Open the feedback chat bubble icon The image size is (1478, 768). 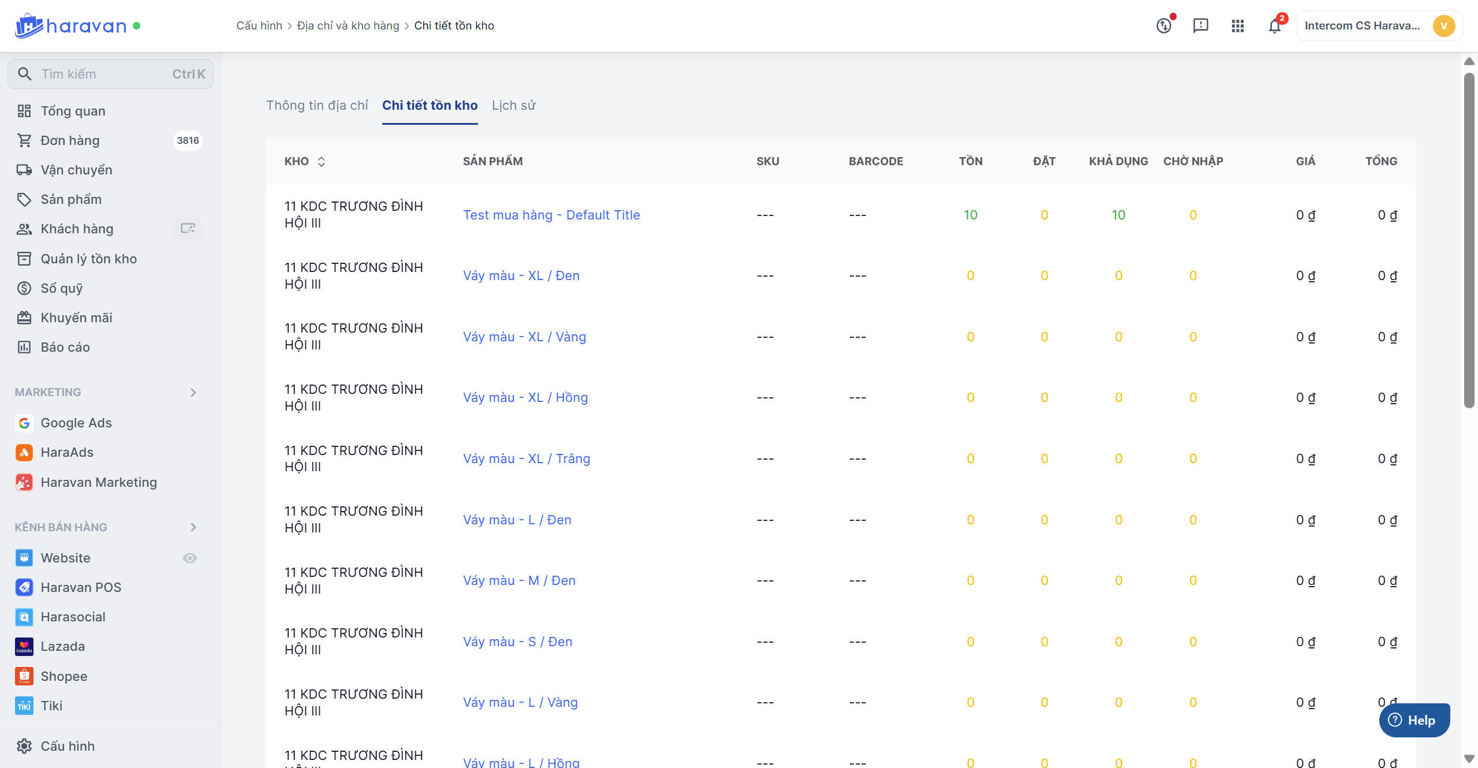pyautogui.click(x=1200, y=26)
